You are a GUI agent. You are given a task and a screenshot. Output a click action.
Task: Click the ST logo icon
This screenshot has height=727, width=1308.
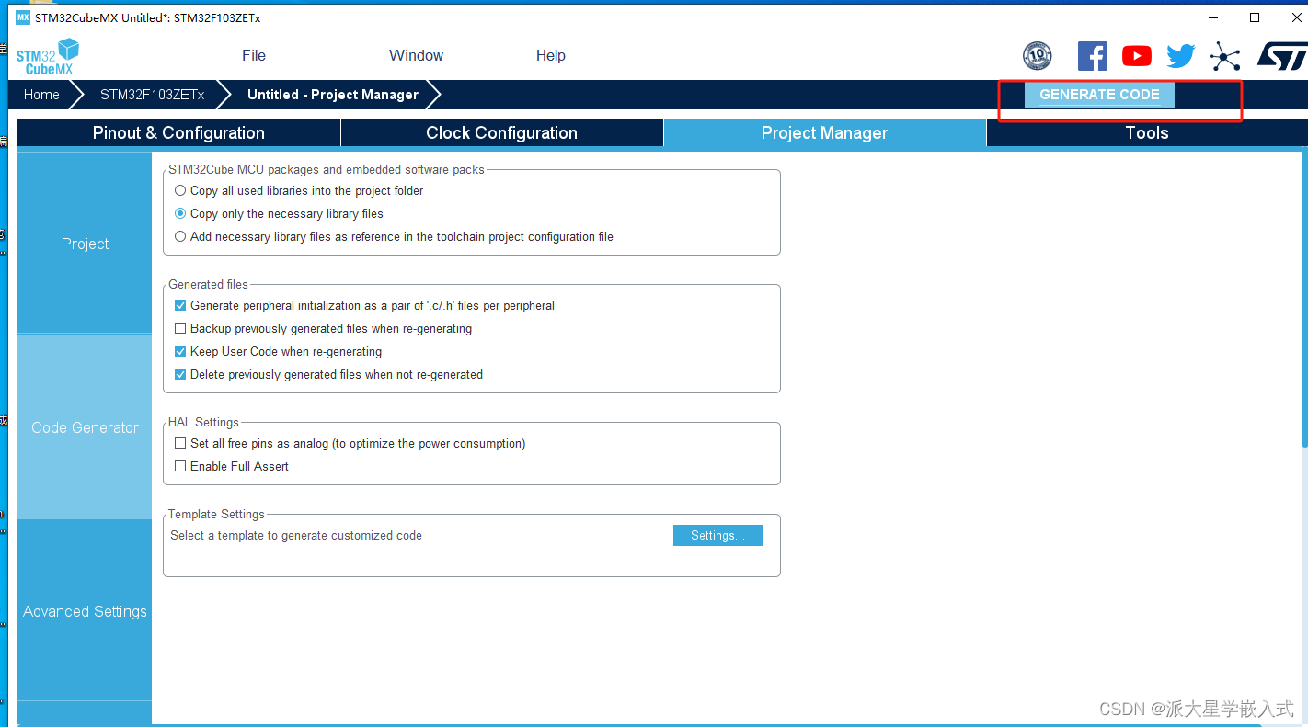pos(1281,56)
